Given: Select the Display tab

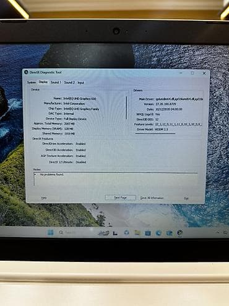Looking at the screenshot, I should (43, 82).
